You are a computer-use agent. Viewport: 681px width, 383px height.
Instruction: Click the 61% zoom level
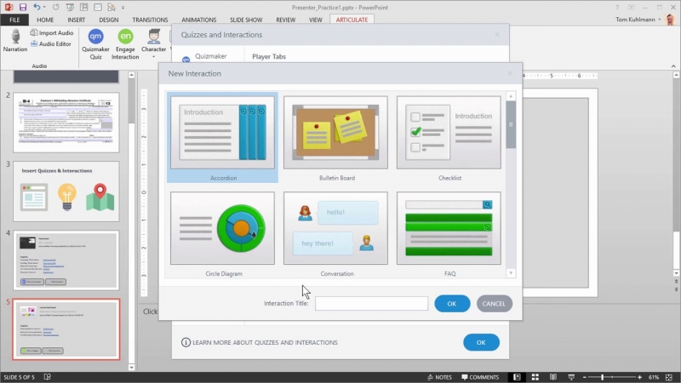pyautogui.click(x=654, y=377)
